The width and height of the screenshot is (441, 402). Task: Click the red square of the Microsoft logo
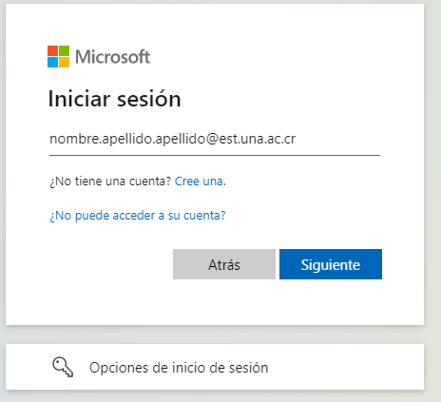pyautogui.click(x=52, y=51)
